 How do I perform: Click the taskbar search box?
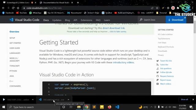tap(33, 107)
